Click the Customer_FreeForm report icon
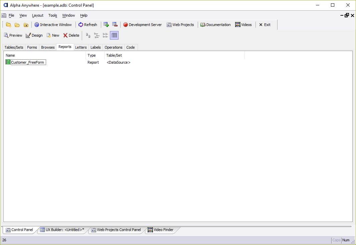Screen dimensions: 356x245 click(x=8, y=62)
